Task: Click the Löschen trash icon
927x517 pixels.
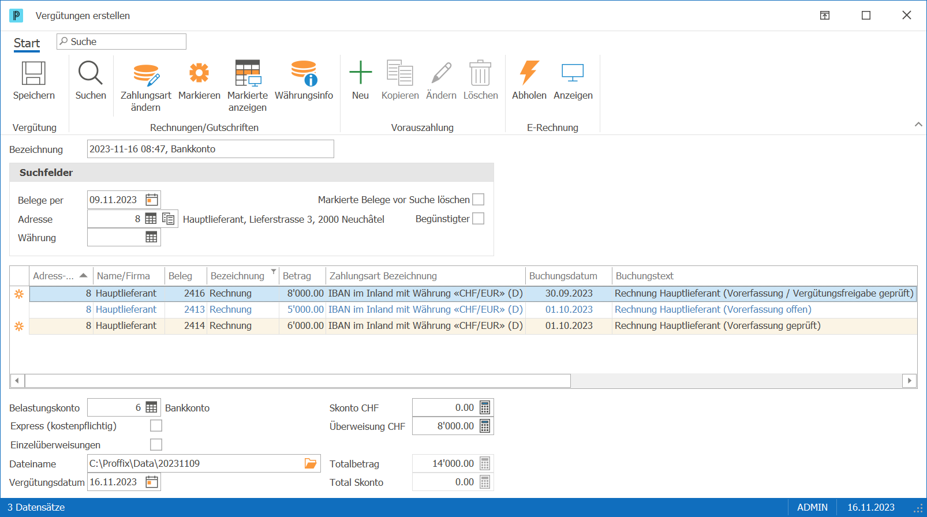Action: 480,73
